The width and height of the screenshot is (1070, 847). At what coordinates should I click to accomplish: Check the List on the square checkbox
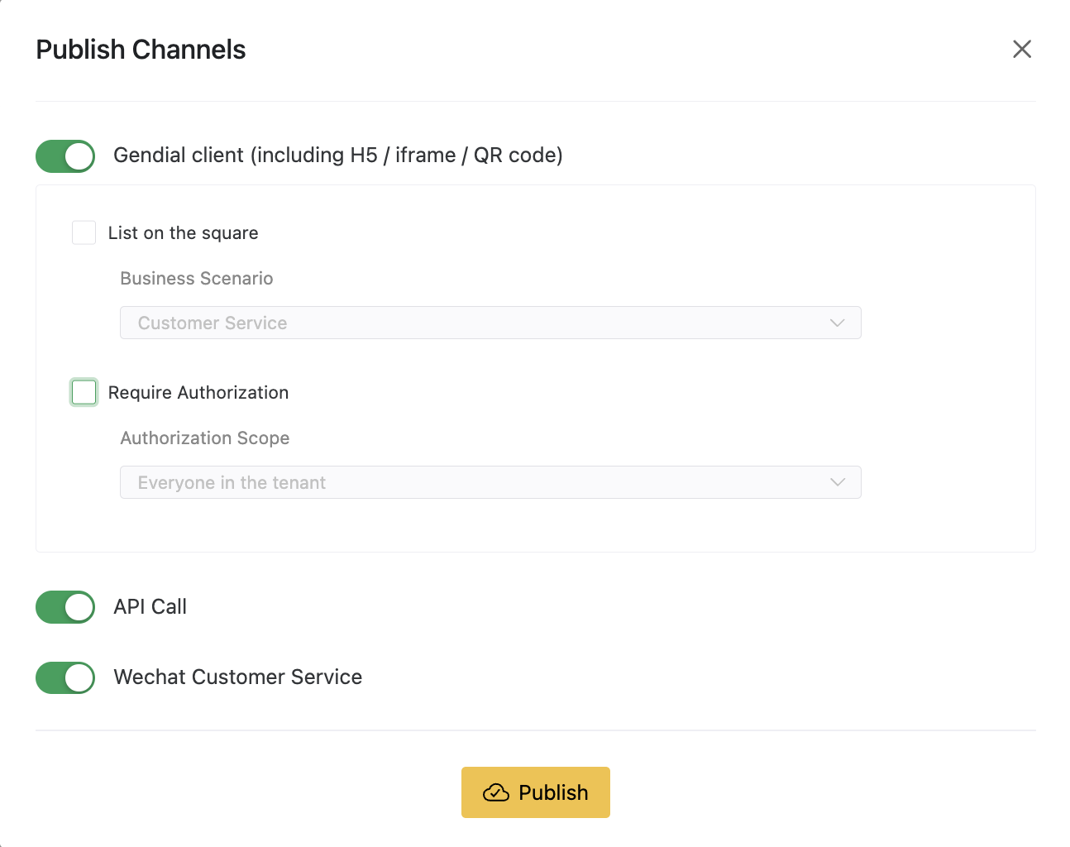[84, 232]
